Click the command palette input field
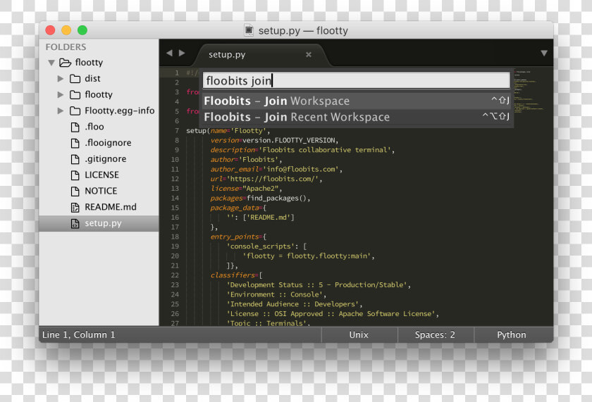592x402 pixels. click(357, 81)
